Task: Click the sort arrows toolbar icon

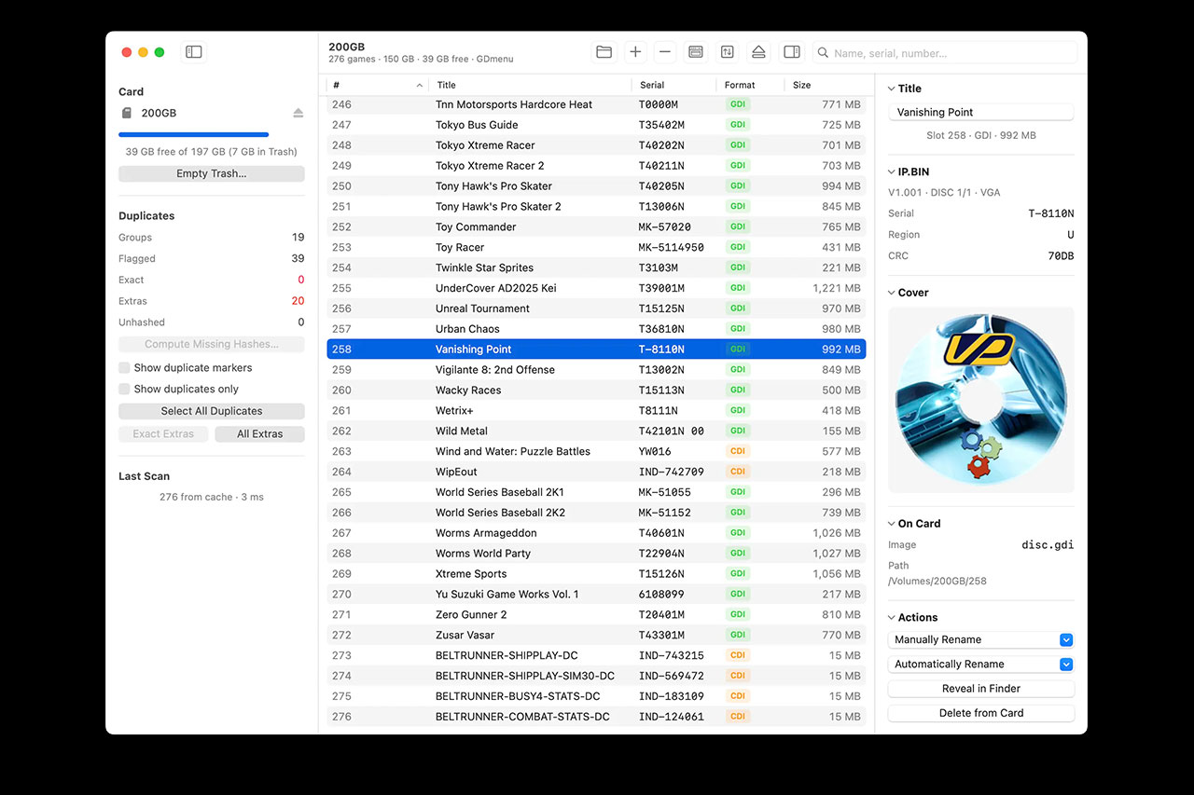Action: [x=728, y=52]
